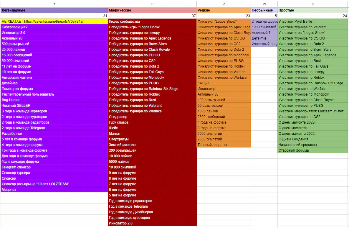The width and height of the screenshot is (349, 228).
Task: Click the '25 000 лайков' cell
Action: coord(54,50)
